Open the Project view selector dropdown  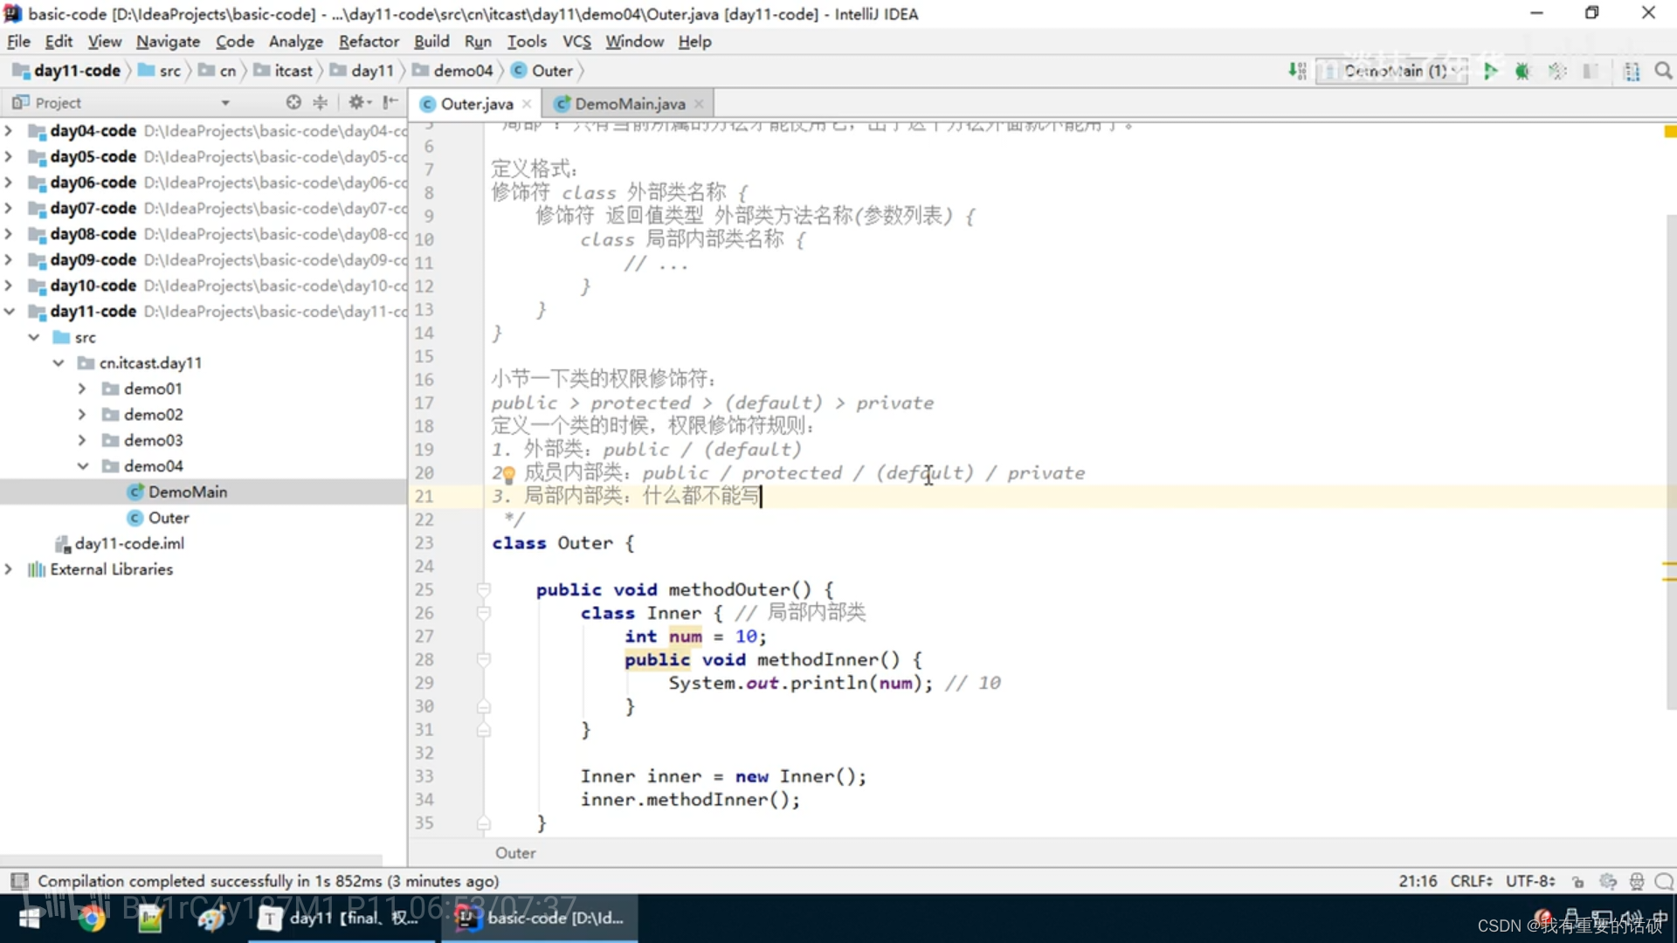click(x=225, y=103)
